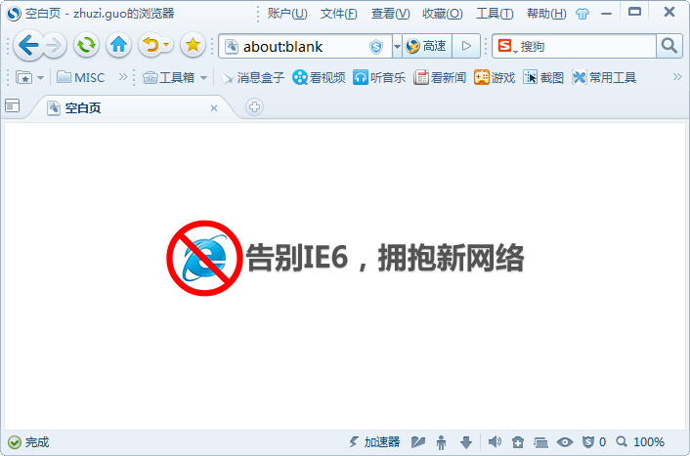The height and width of the screenshot is (456, 690).
Task: Toggle 高速 high-speed browsing mode
Action: 426,46
